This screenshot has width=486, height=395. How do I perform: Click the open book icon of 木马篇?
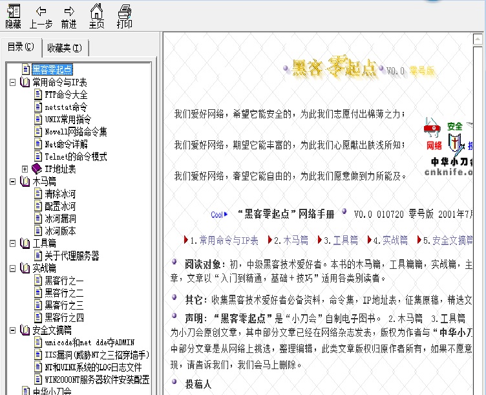pyautogui.click(x=25, y=181)
